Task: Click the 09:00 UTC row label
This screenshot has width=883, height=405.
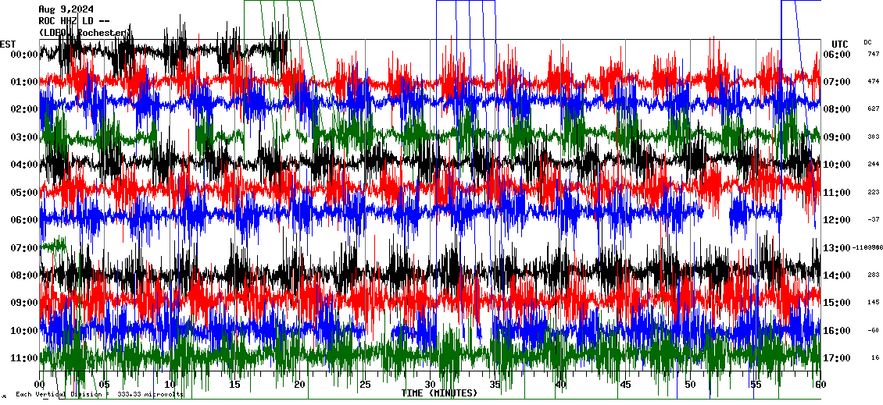Action: (x=836, y=137)
